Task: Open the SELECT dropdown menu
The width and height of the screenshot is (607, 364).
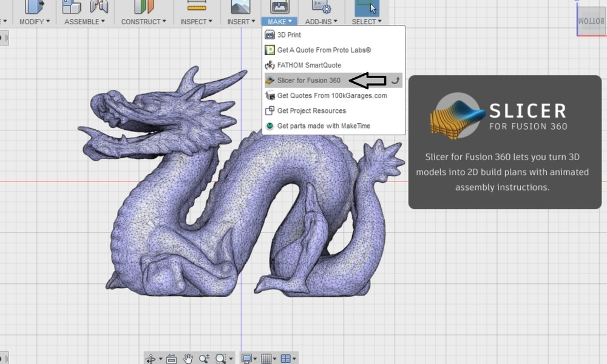Action: pyautogui.click(x=367, y=22)
